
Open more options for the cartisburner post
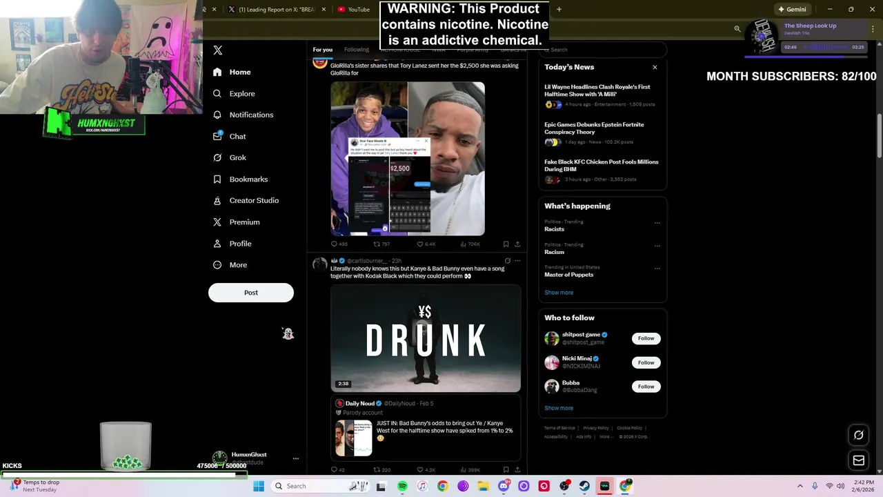517,261
